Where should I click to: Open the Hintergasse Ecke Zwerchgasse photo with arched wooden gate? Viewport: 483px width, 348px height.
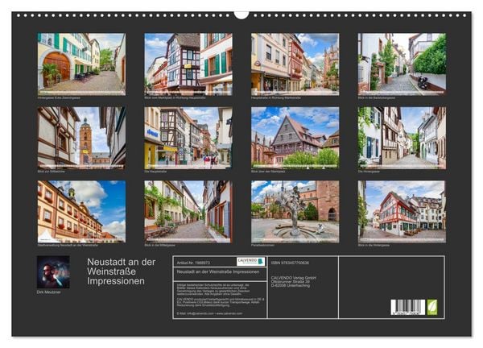point(81,64)
